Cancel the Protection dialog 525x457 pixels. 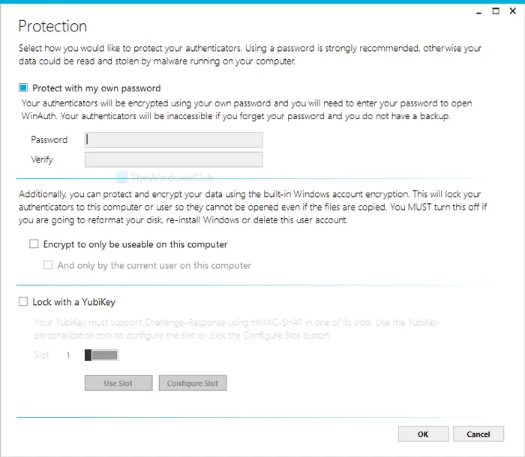coord(478,435)
